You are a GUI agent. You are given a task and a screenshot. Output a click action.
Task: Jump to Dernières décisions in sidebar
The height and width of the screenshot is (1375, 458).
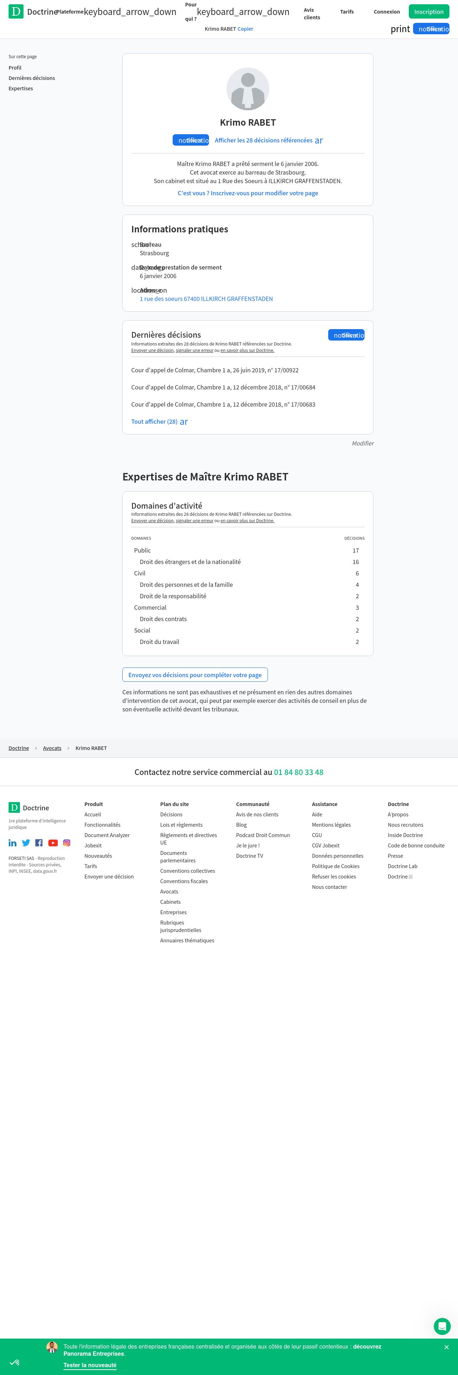pos(31,78)
